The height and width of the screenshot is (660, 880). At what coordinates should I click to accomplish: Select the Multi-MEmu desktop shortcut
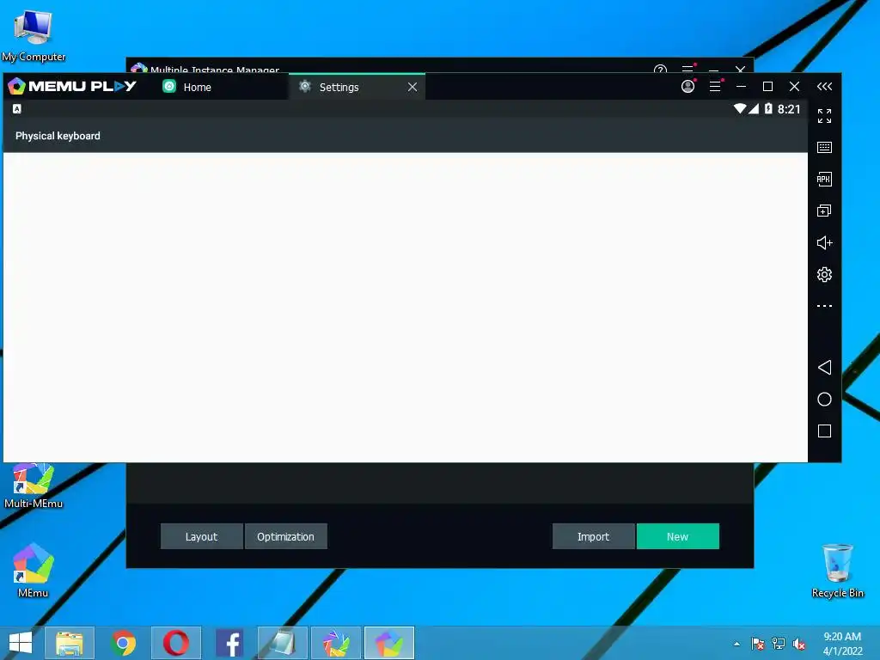pos(34,486)
